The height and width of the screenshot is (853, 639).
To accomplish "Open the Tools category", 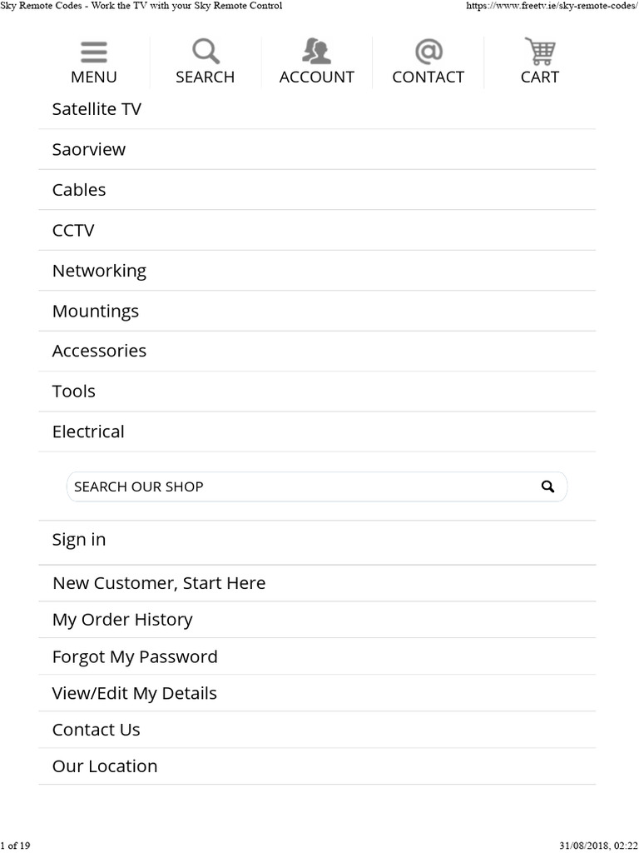I will (x=74, y=392).
